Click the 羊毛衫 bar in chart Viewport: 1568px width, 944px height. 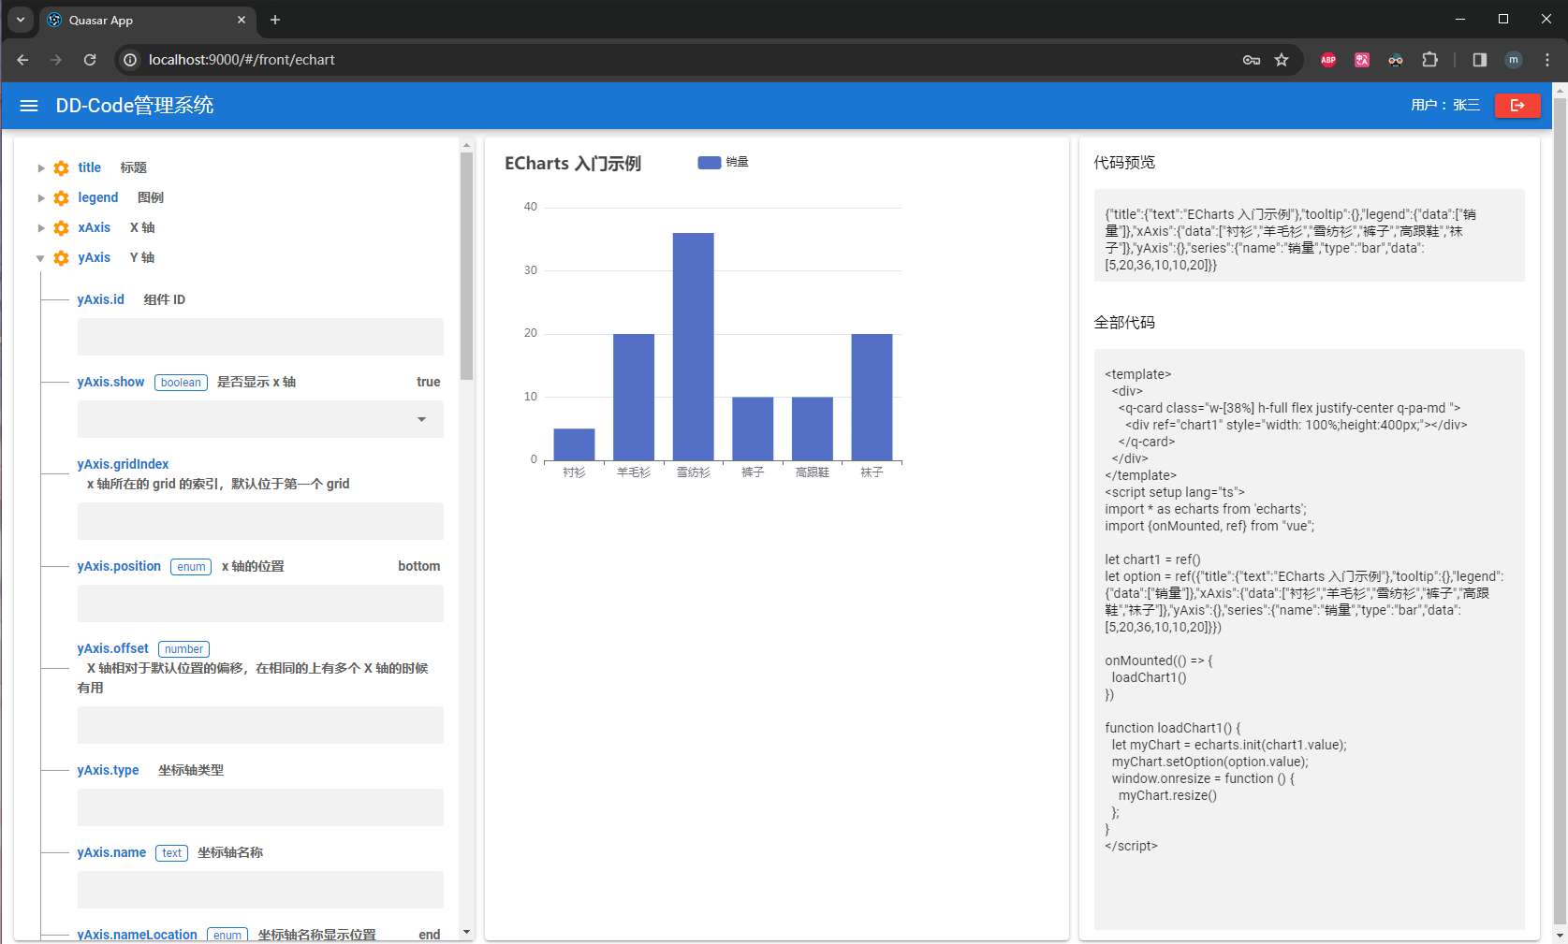coord(634,397)
